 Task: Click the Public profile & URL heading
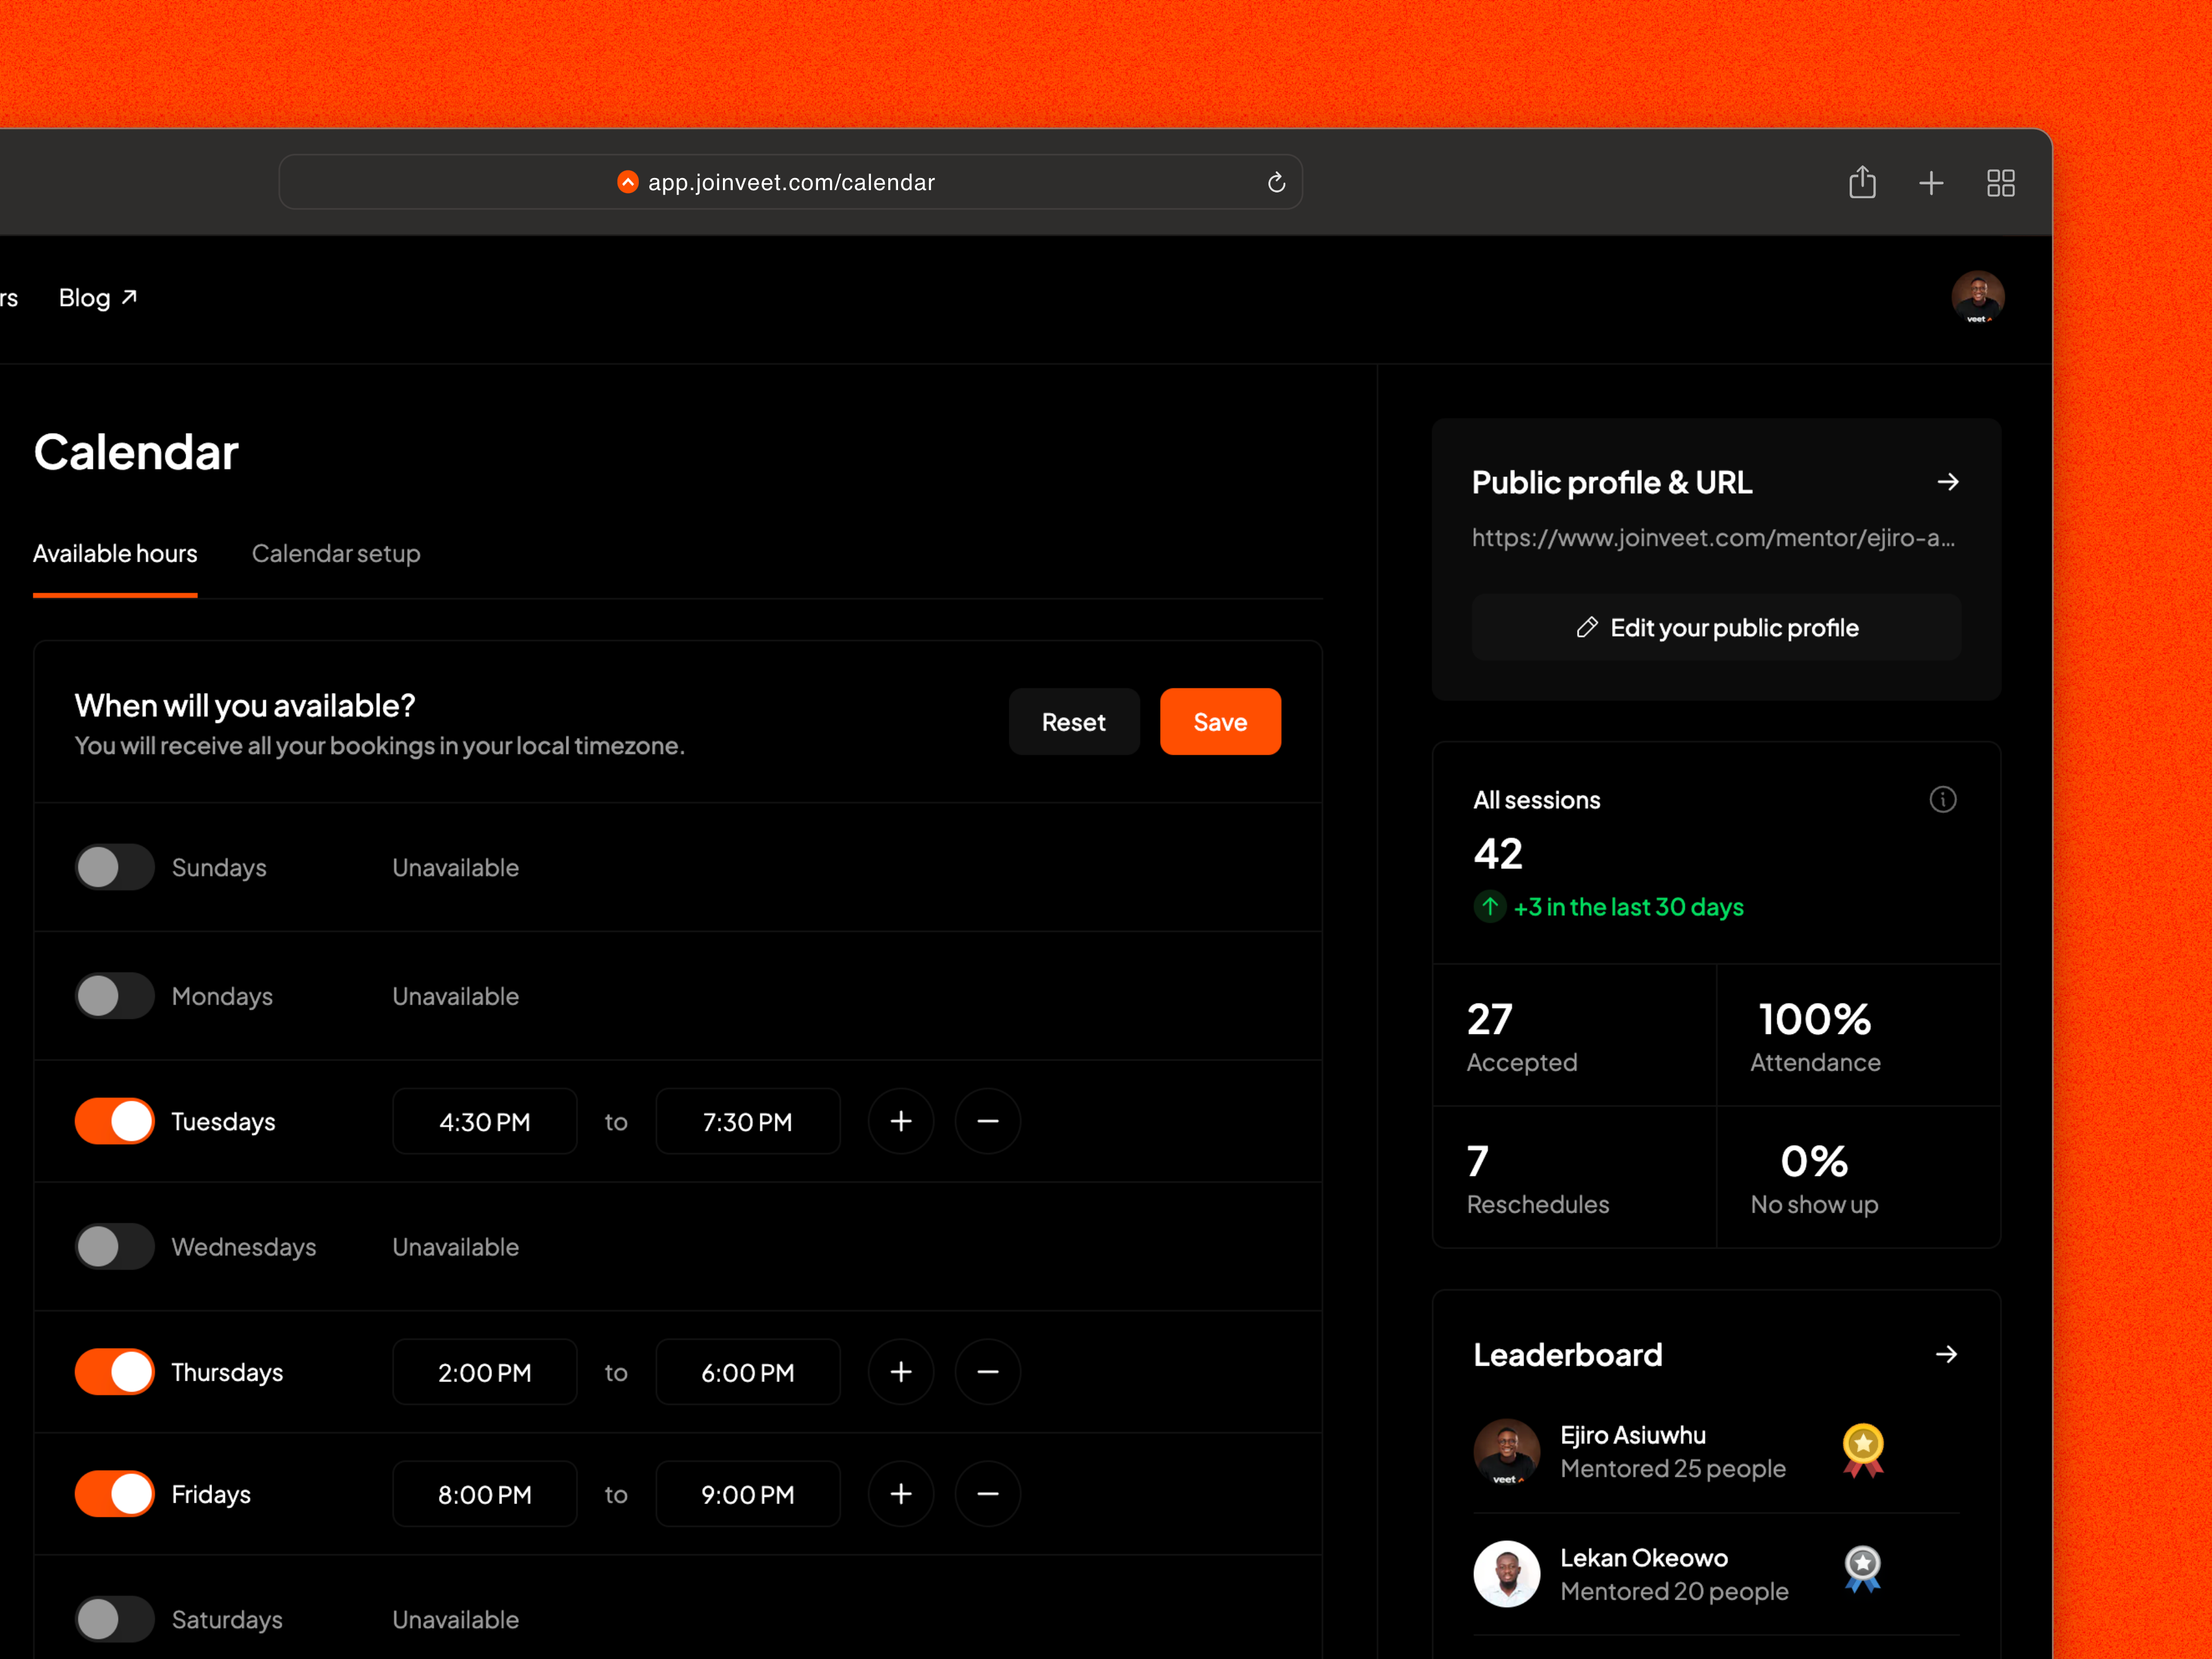pyautogui.click(x=1611, y=483)
